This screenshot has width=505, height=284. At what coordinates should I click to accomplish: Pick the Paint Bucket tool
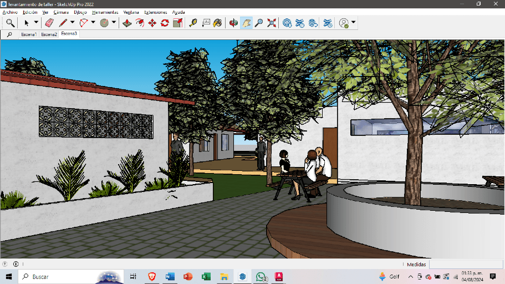218,23
